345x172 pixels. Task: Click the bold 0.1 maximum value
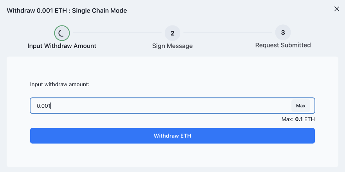coord(299,119)
